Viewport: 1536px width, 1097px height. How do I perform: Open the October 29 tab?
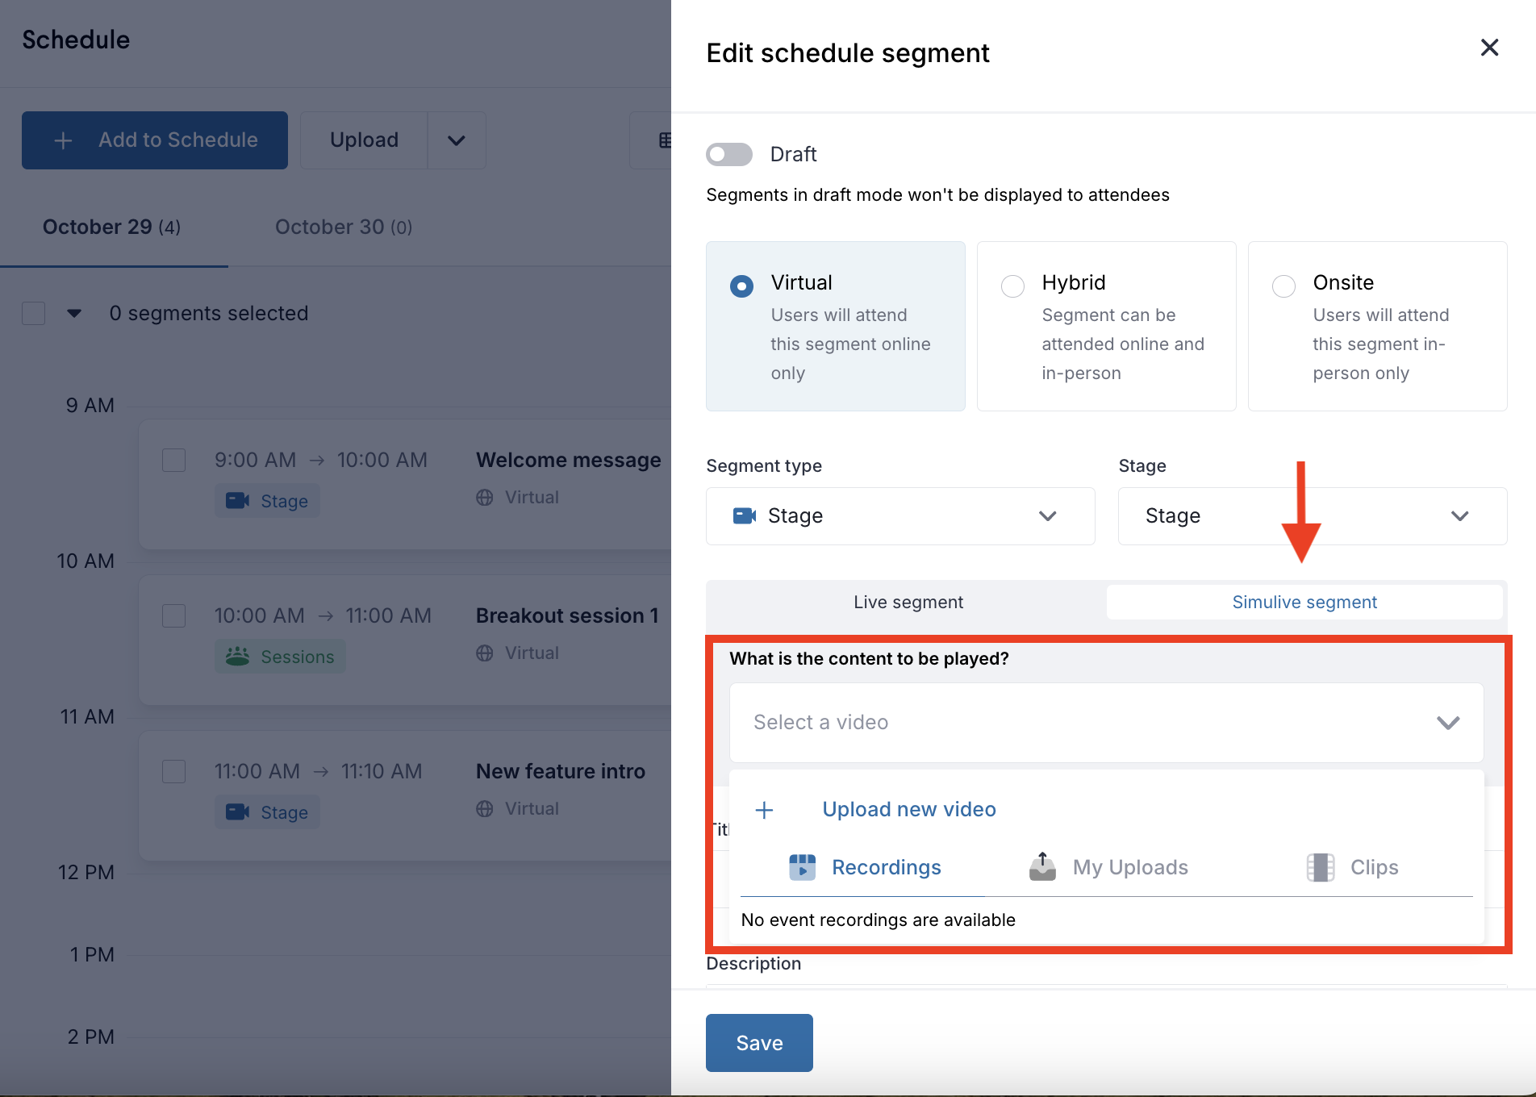[112, 227]
